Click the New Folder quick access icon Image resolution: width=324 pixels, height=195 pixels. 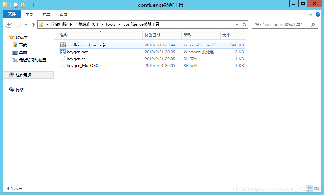(x=23, y=5)
